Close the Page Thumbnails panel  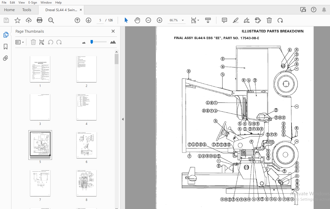pyautogui.click(x=113, y=31)
